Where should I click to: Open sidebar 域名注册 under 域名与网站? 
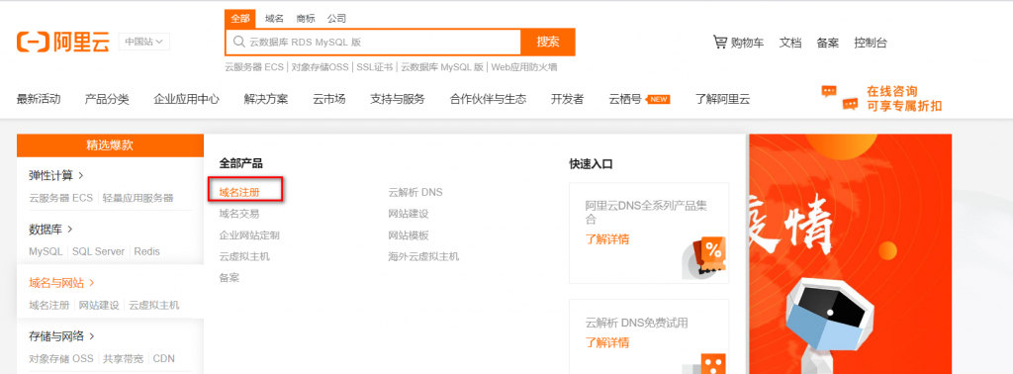49,305
